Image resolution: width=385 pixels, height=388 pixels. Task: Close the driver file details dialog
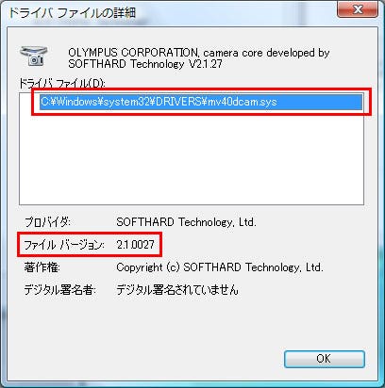tap(358, 9)
